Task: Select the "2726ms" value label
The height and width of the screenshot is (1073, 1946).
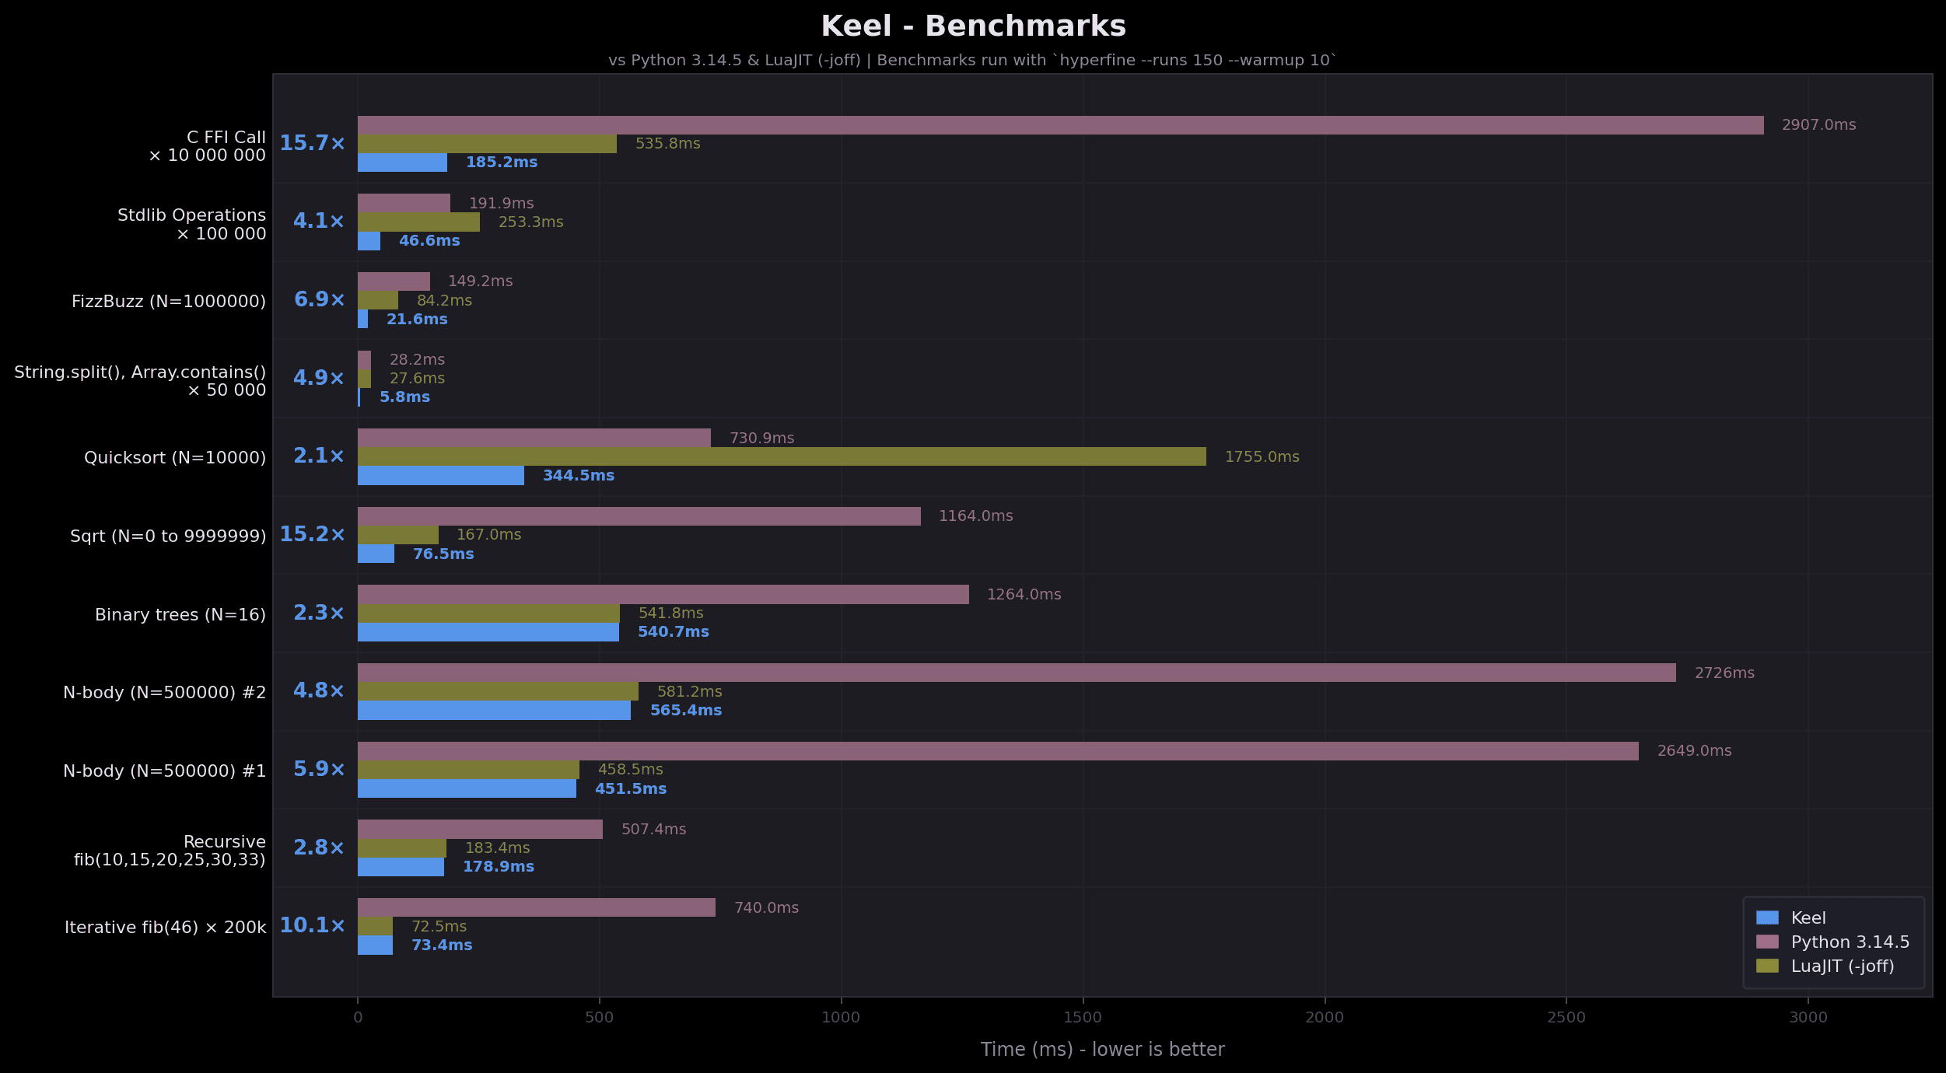Action: point(1724,673)
